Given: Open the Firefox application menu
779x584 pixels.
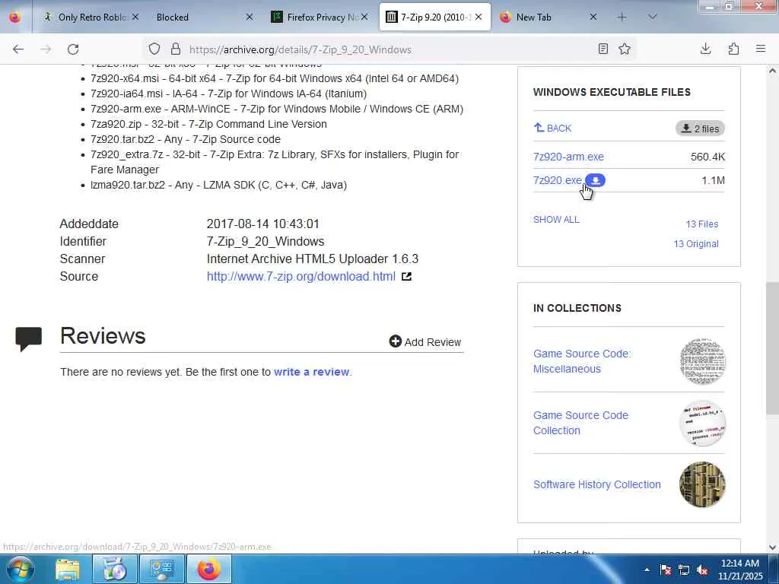Looking at the screenshot, I should point(761,49).
